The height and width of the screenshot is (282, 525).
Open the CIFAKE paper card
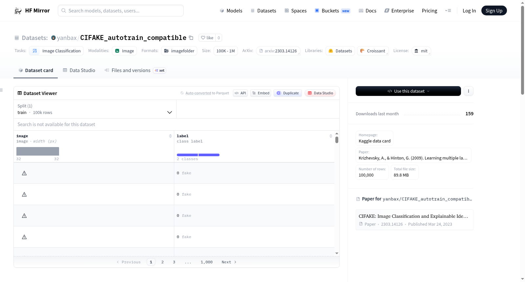click(x=414, y=220)
